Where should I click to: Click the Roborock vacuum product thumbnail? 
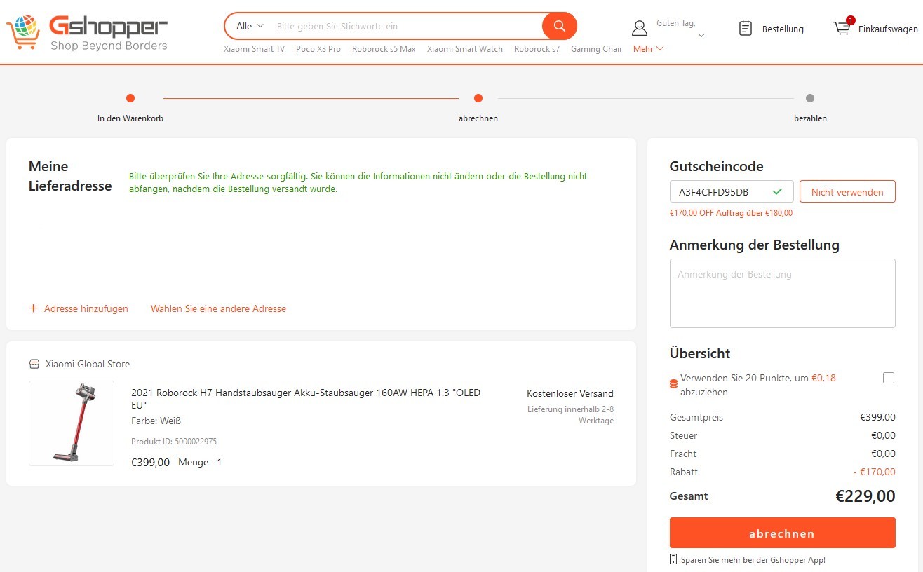click(72, 423)
